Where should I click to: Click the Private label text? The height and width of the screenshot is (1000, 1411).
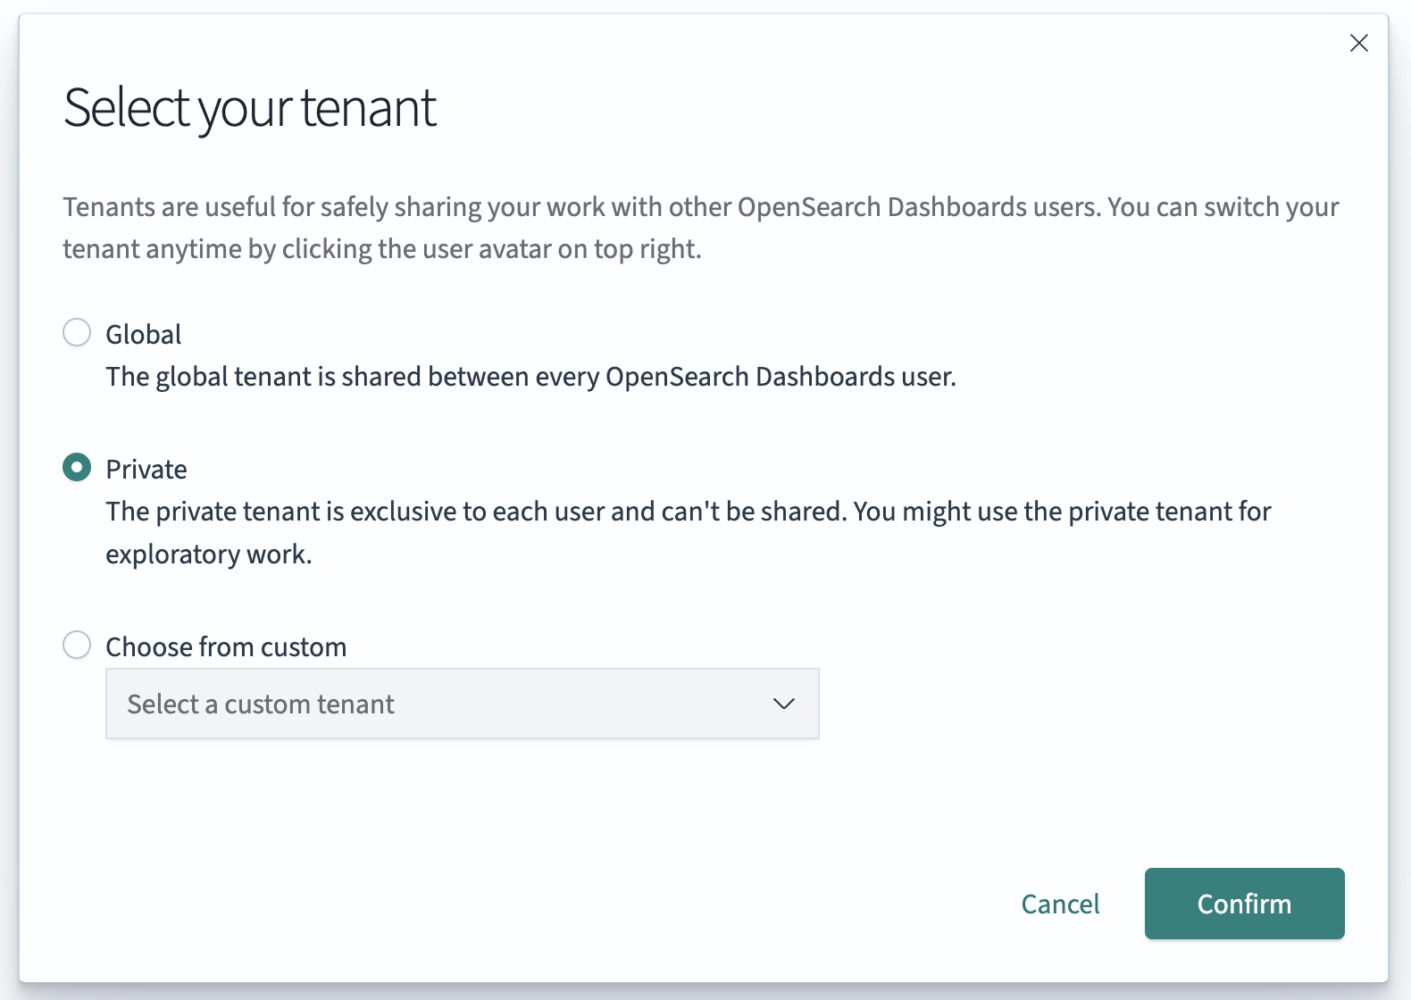click(146, 469)
